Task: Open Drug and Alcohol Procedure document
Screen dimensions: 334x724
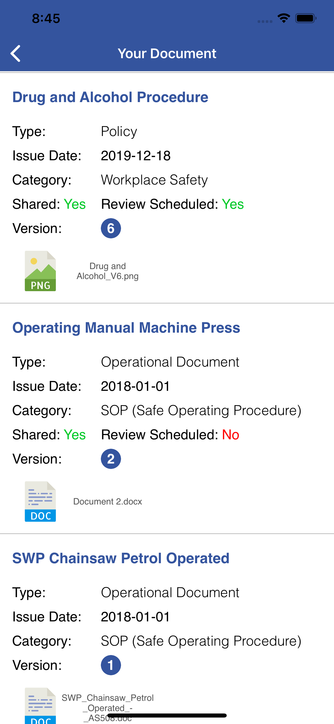Action: pyautogui.click(x=110, y=97)
